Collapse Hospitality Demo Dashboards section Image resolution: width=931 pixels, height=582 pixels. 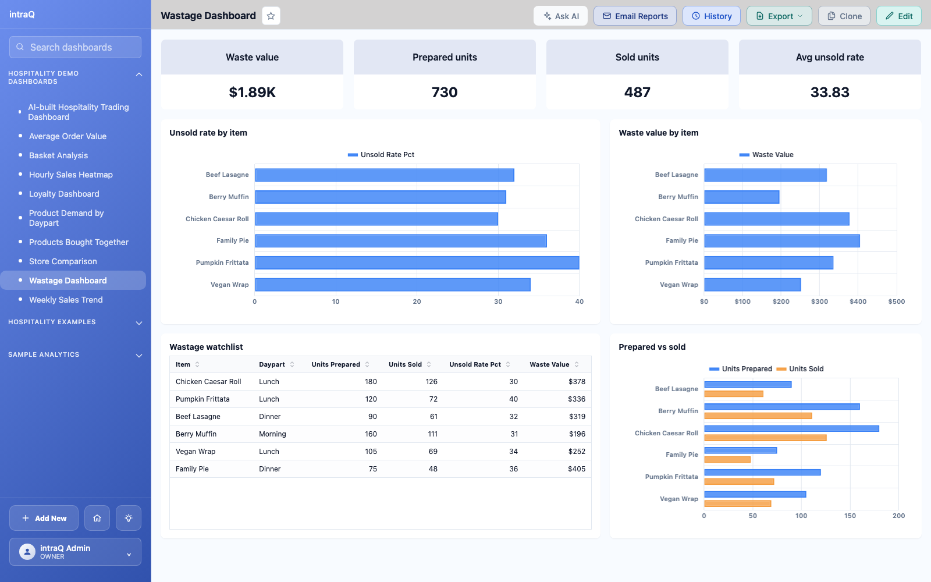(x=138, y=74)
